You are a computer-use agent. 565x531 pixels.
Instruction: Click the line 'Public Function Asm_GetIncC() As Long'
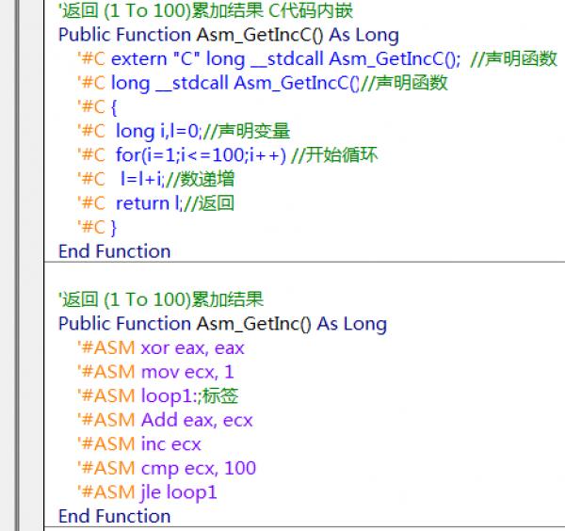coord(229,35)
